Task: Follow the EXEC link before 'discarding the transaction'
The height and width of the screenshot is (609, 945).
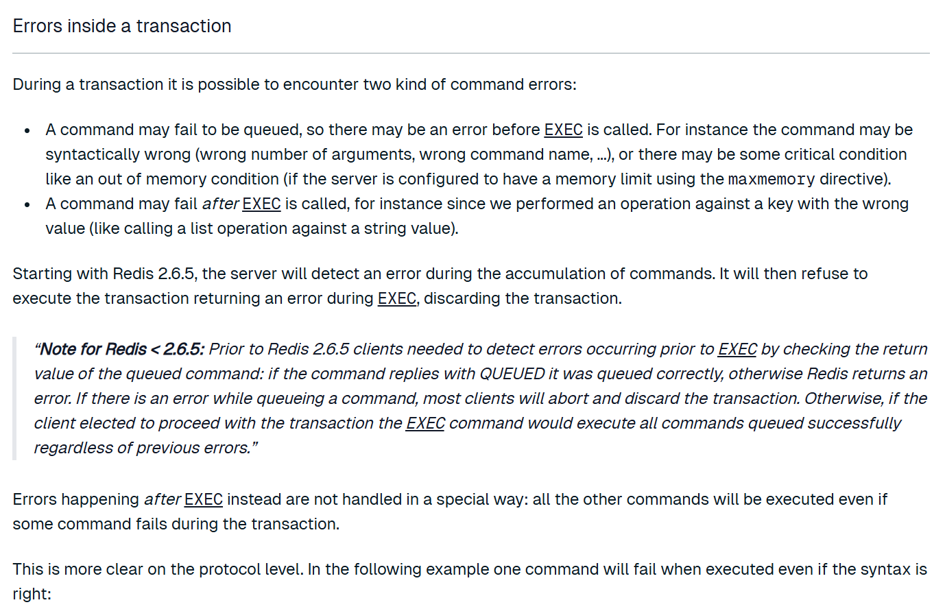Action: click(396, 298)
